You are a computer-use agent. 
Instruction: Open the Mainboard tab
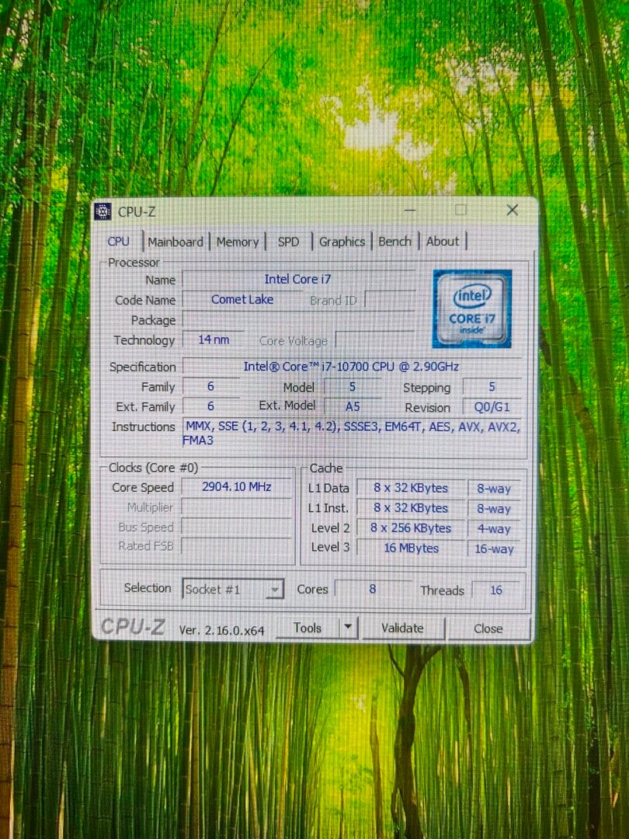[175, 242]
